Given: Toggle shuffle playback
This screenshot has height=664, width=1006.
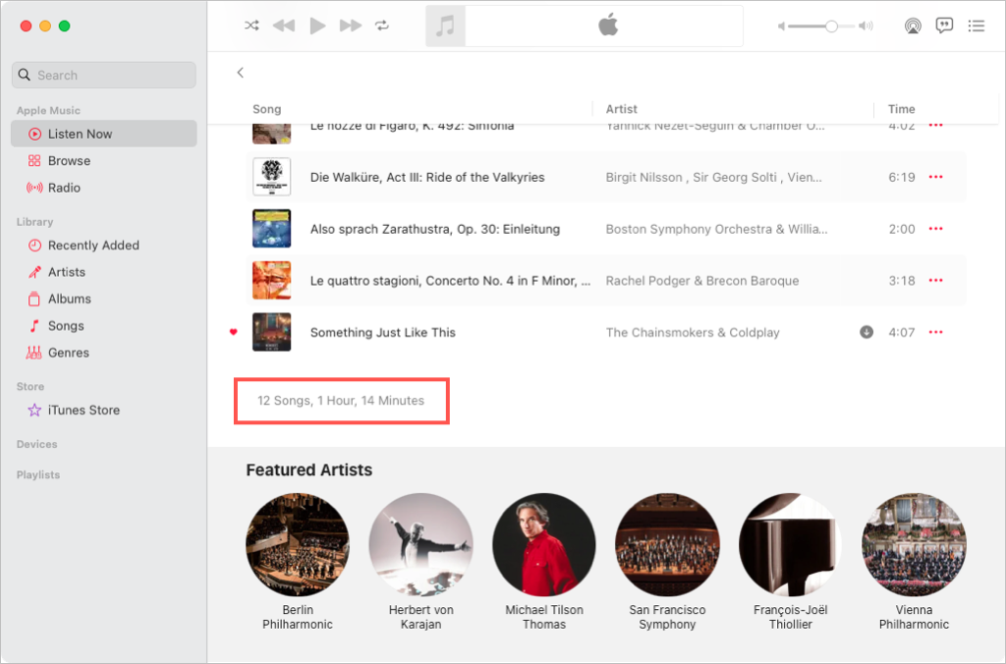Looking at the screenshot, I should click(x=251, y=26).
